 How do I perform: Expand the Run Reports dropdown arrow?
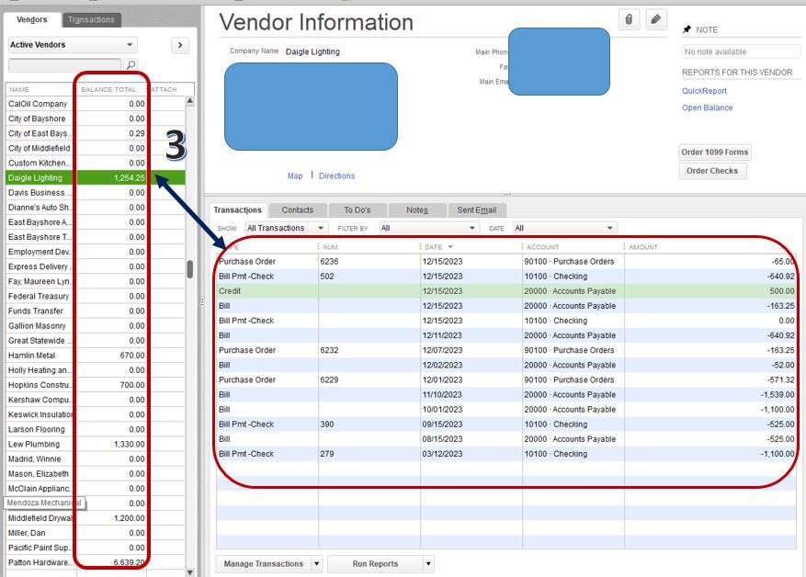click(428, 563)
